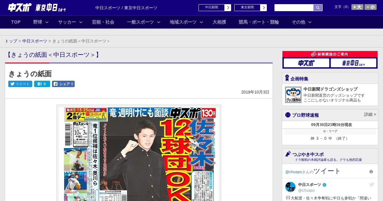Click the score 神 3 − 0 中 （終了）
The width and height of the screenshot is (383, 201).
click(330, 138)
